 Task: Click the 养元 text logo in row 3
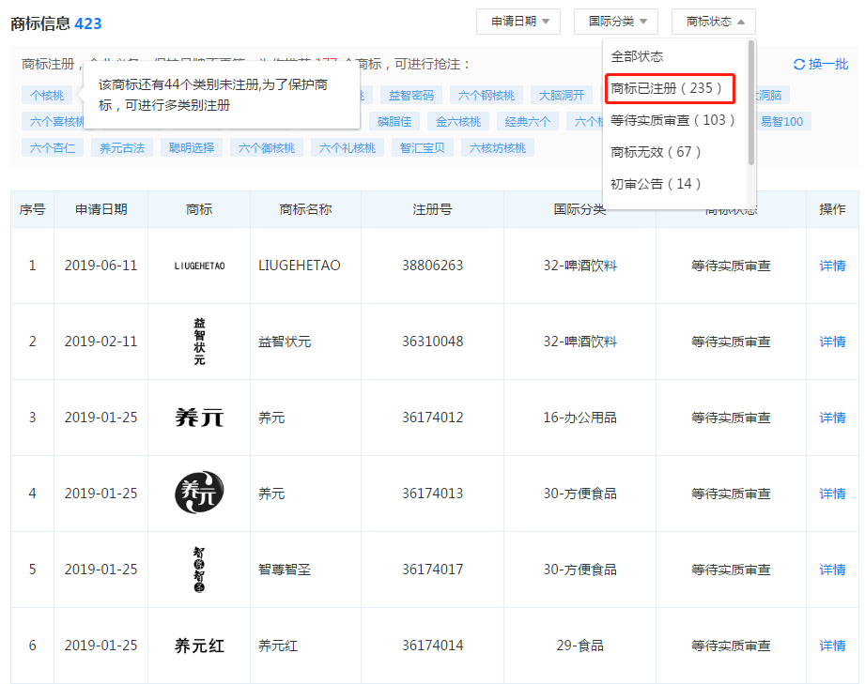199,418
